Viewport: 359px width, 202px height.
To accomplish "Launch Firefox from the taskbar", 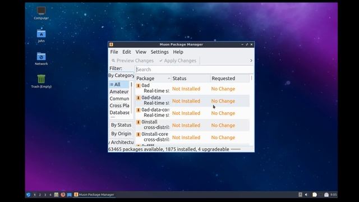I will [x=63, y=195].
